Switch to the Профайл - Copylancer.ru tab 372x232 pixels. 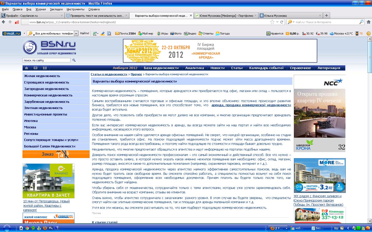32,15
